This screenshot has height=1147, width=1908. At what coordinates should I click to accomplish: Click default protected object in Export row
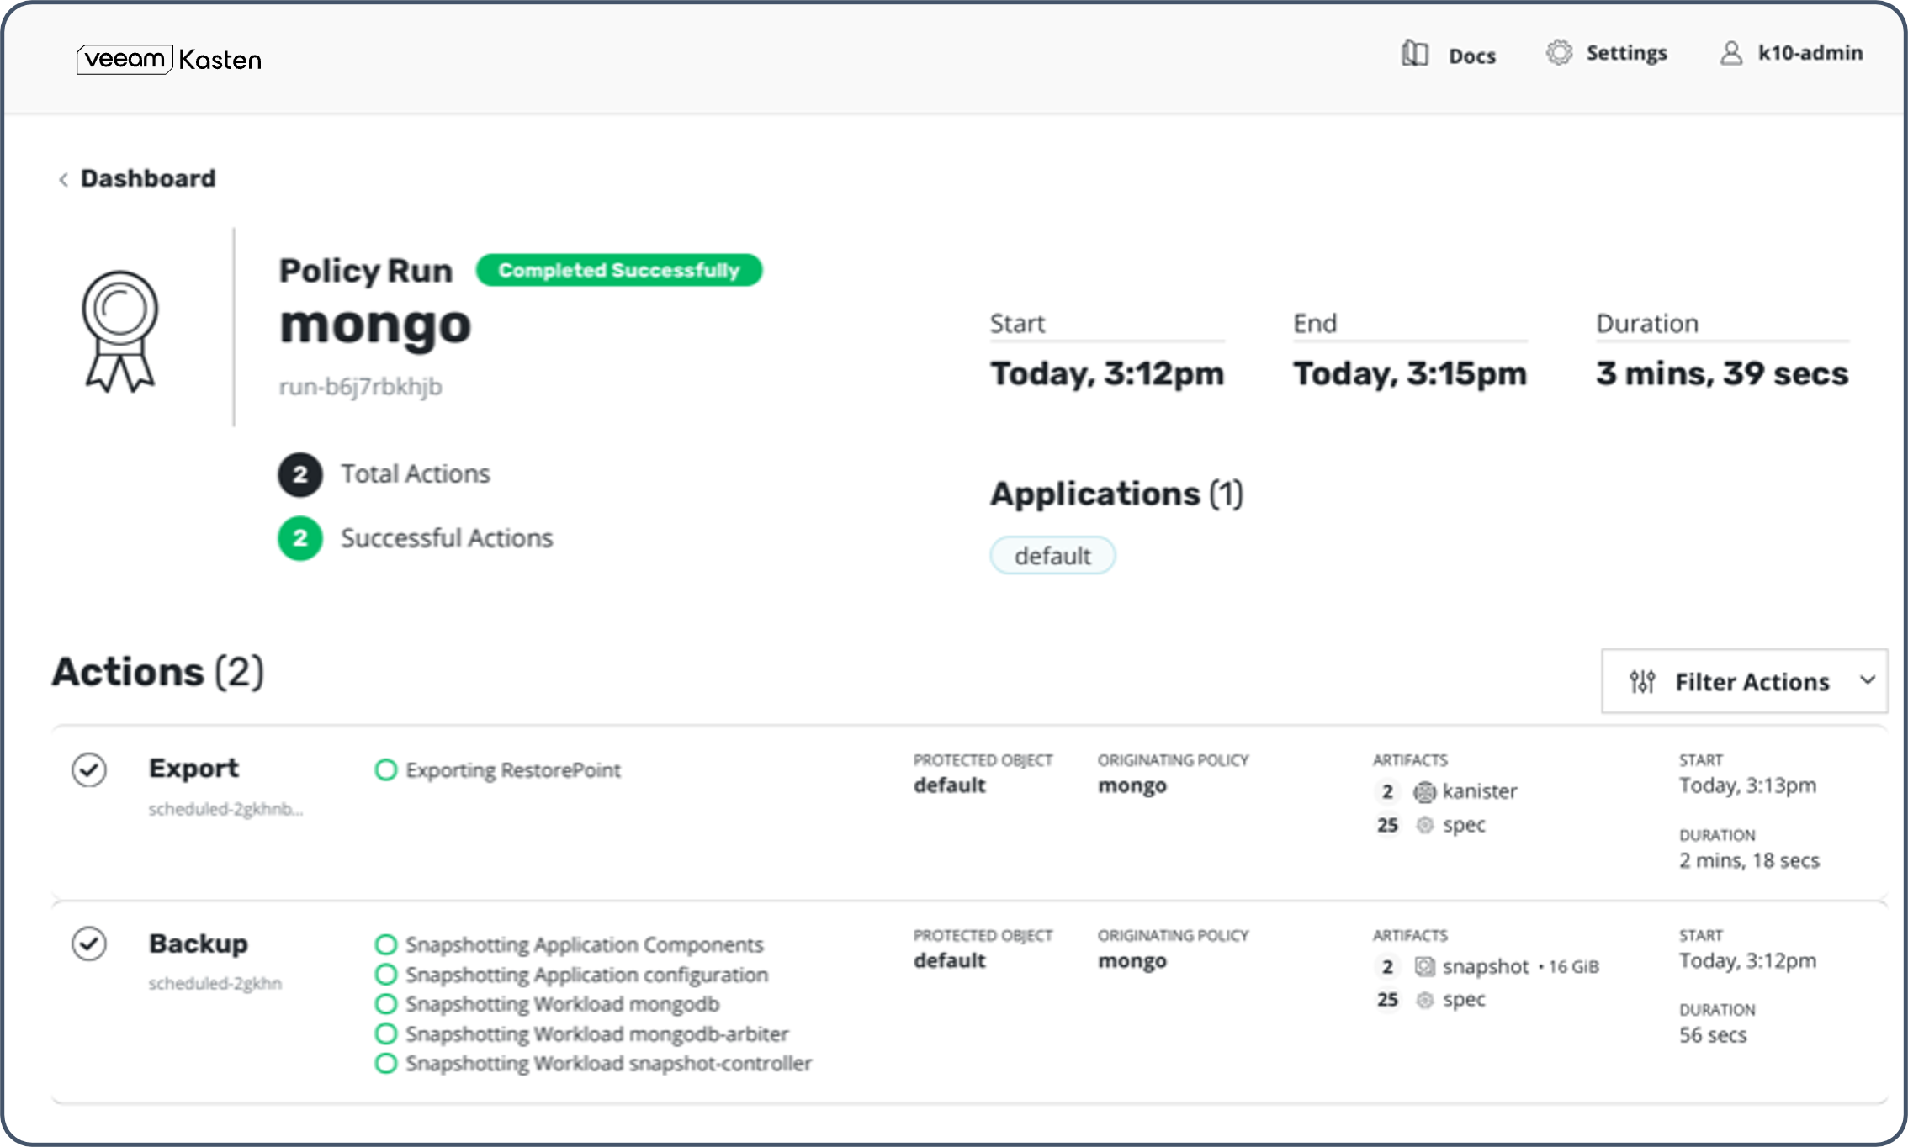click(x=950, y=785)
